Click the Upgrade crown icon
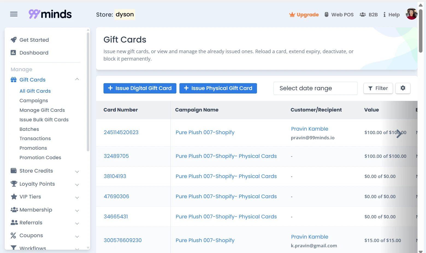 click(292, 14)
